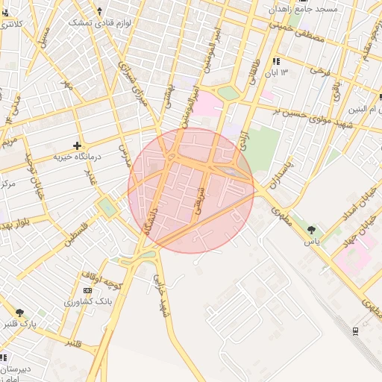
Task: Select the train station icon near the railway
Action: coord(356,331)
